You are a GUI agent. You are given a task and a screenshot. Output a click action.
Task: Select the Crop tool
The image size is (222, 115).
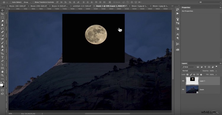click(x=2, y=14)
